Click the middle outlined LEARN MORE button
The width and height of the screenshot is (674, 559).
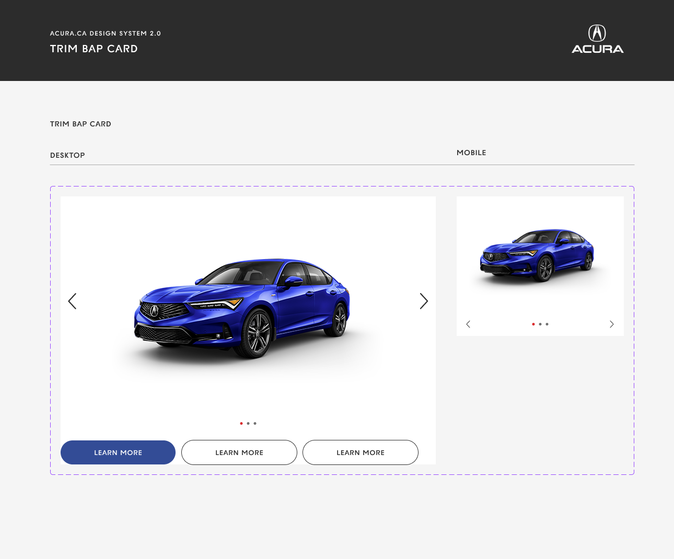239,452
